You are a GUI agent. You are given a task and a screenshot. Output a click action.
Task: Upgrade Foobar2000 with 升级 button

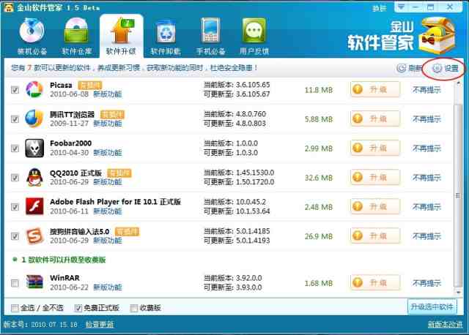pyautogui.click(x=375, y=148)
